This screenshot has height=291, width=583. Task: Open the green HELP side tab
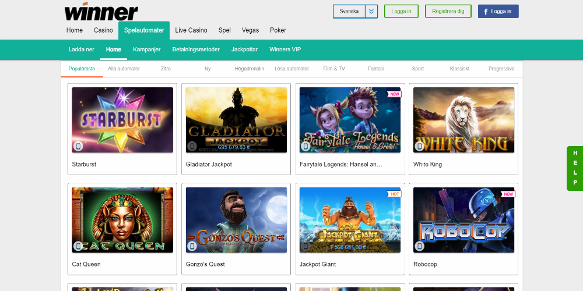click(575, 168)
